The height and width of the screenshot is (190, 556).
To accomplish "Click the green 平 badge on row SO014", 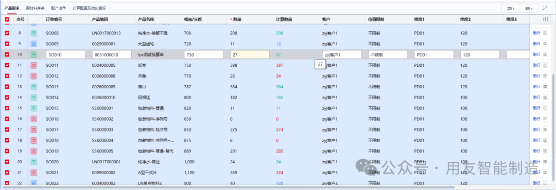I will point(33,97).
